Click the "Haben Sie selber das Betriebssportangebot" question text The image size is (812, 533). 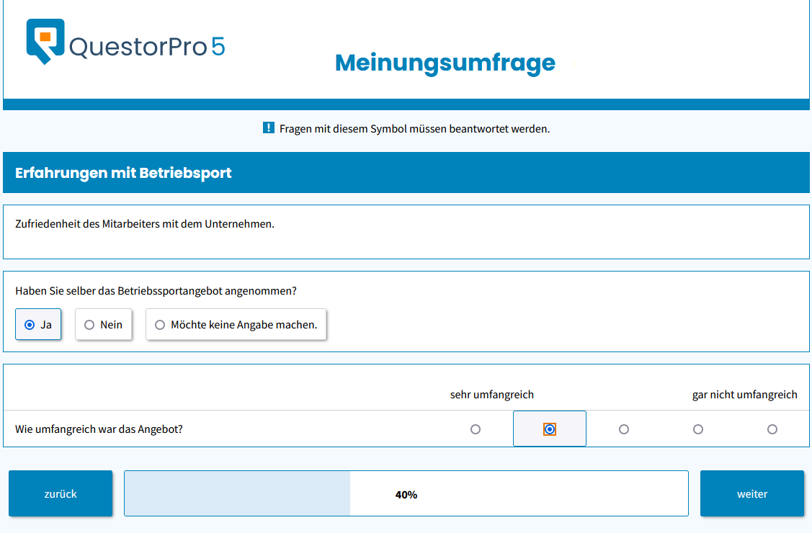[x=156, y=291]
